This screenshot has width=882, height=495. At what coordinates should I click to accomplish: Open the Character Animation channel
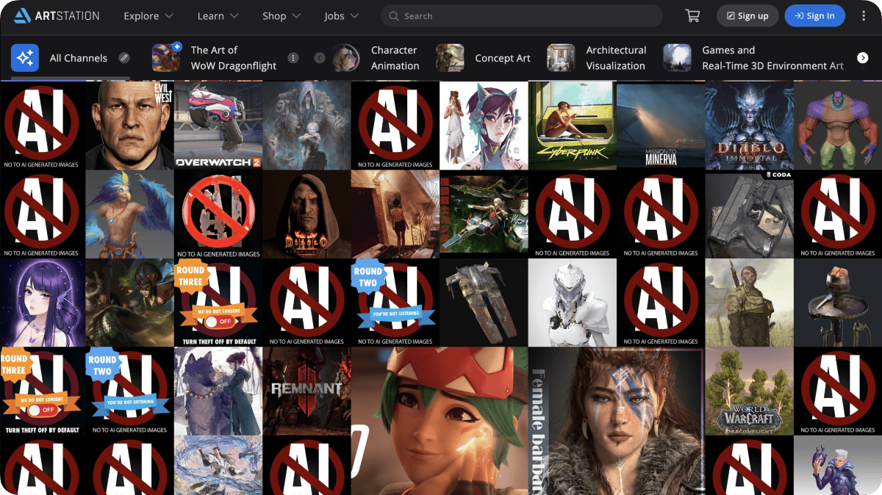point(376,57)
